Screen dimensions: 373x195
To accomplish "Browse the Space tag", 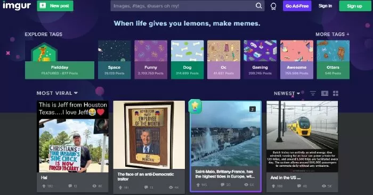I will coord(115,60).
